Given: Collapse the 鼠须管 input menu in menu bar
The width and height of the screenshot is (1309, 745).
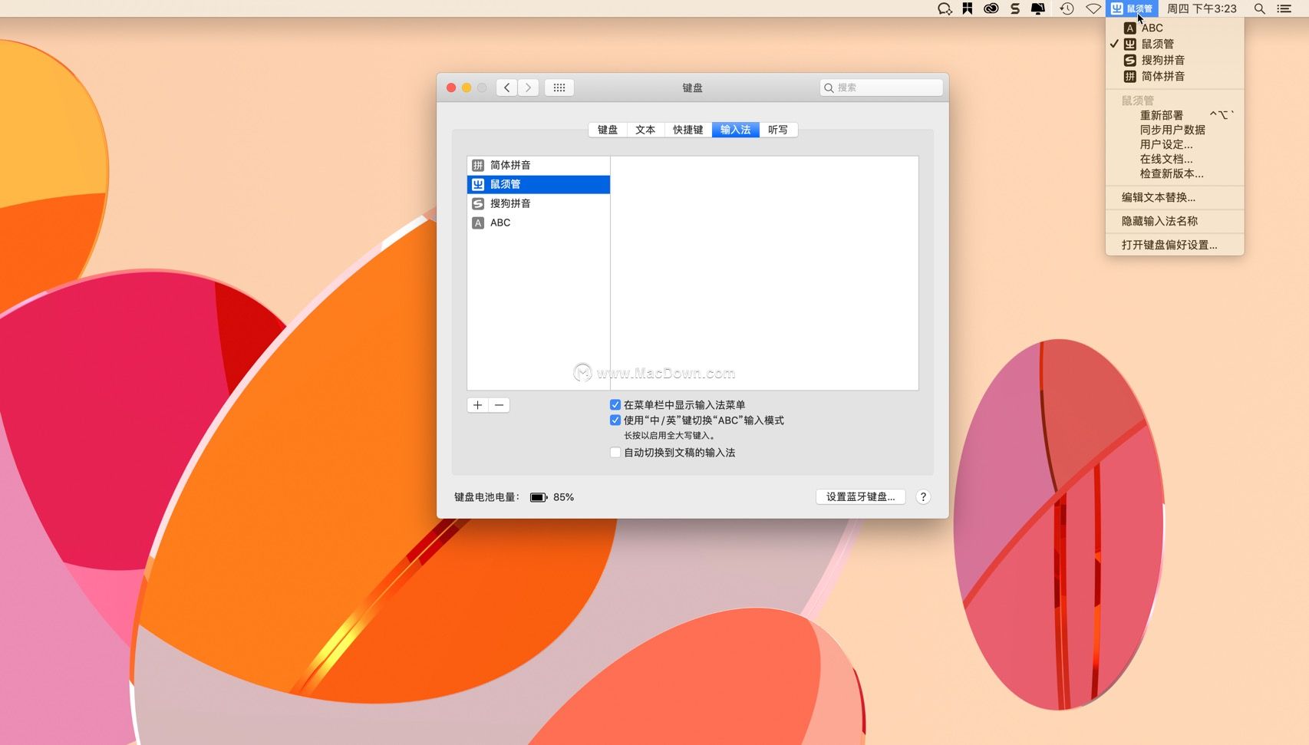Looking at the screenshot, I should coord(1133,8).
